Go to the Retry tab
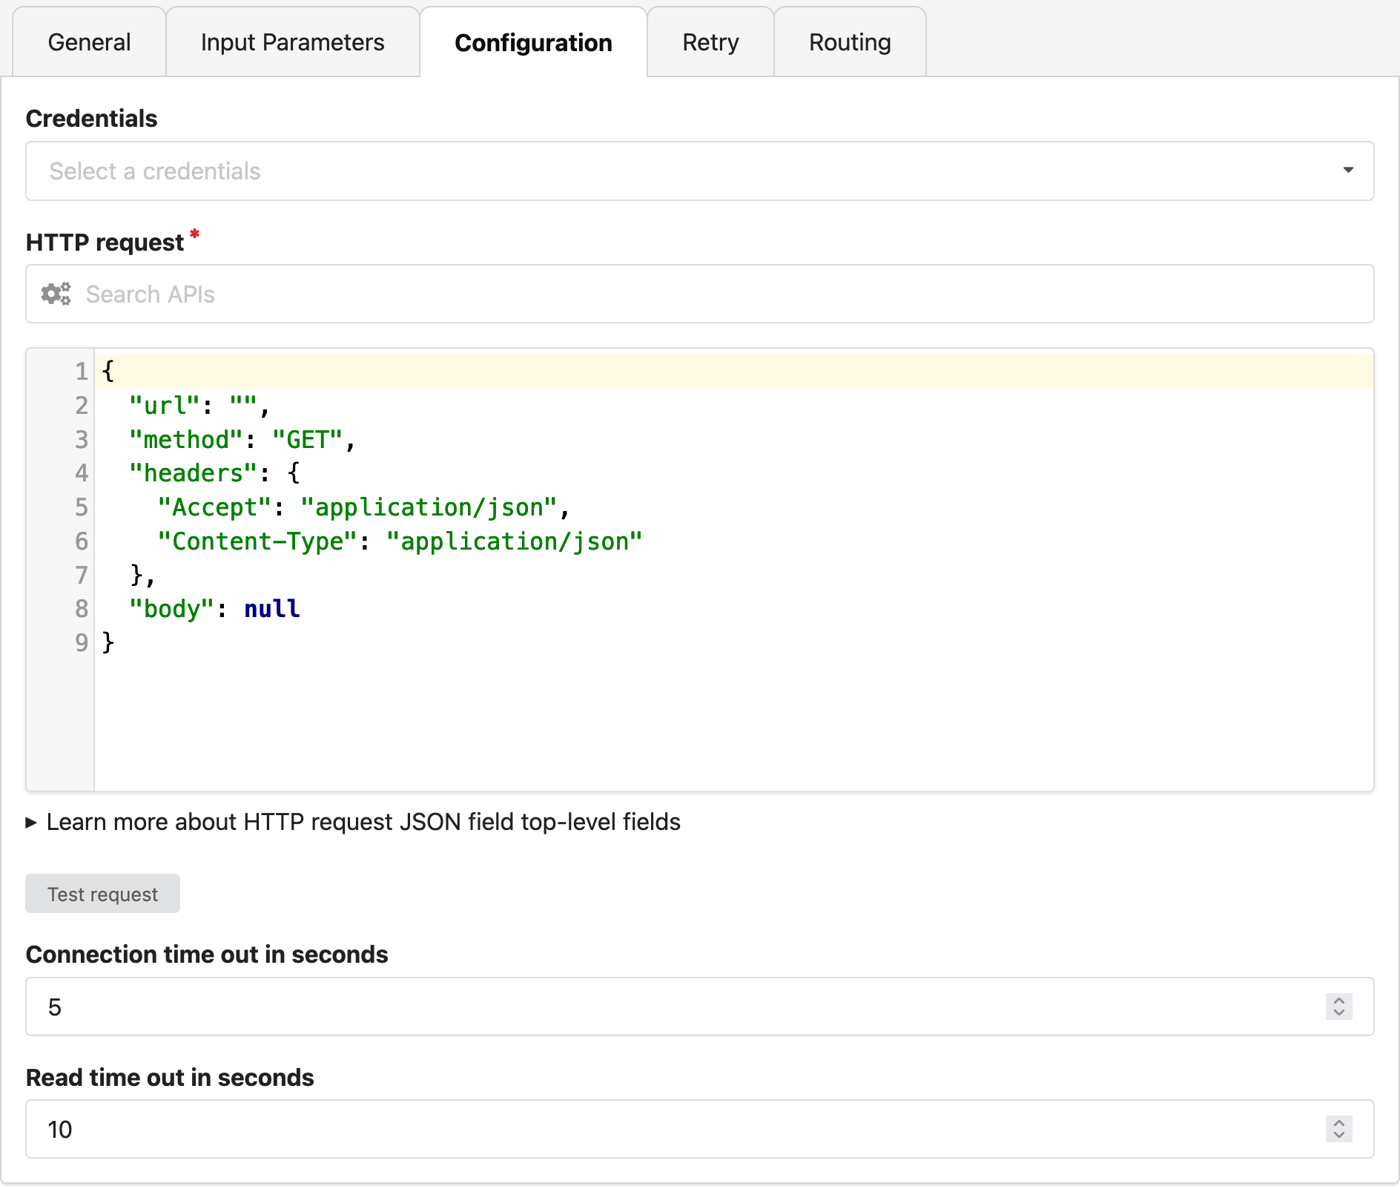 710,42
